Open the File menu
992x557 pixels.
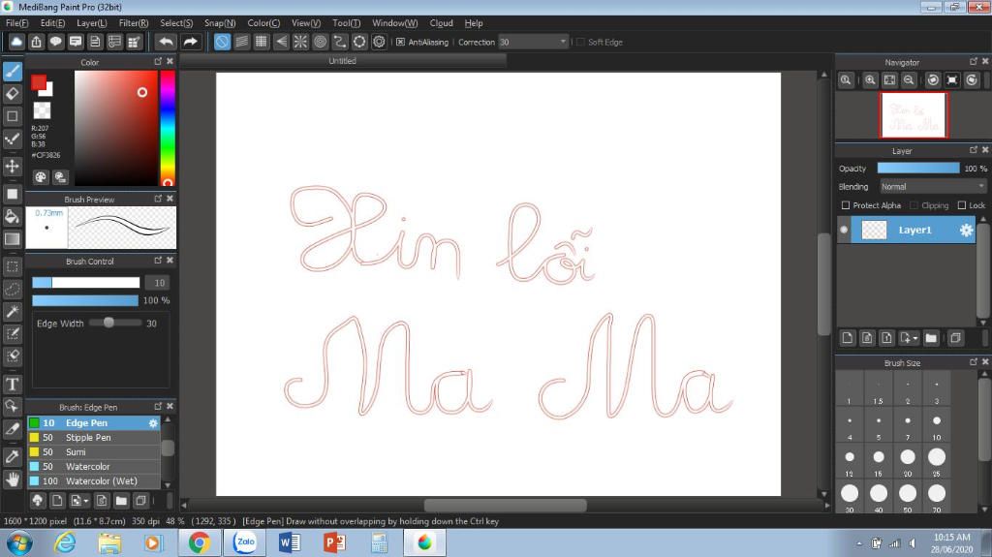[x=17, y=23]
